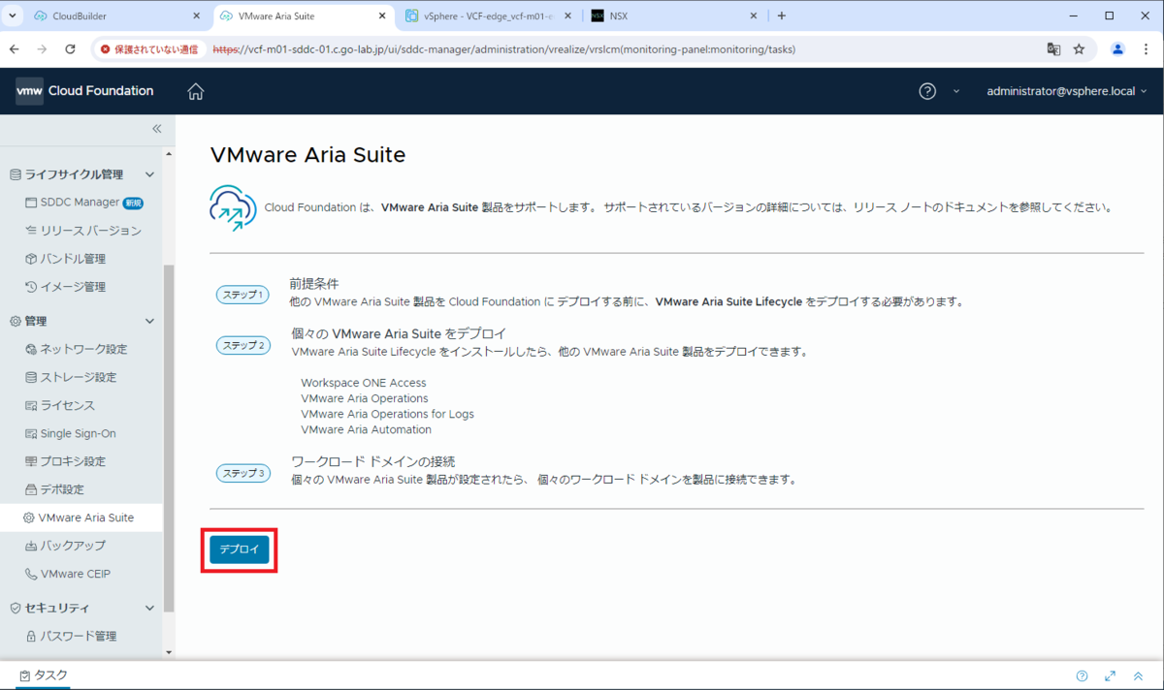This screenshot has width=1164, height=690.
Task: Collapse the sidebar with double chevron icon
Action: (x=157, y=129)
